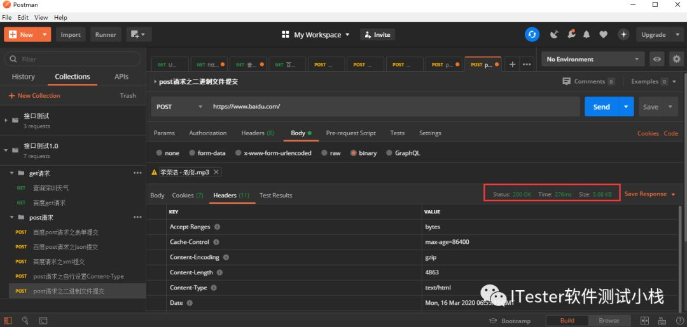Open manage environments gear icon

pos(677,59)
